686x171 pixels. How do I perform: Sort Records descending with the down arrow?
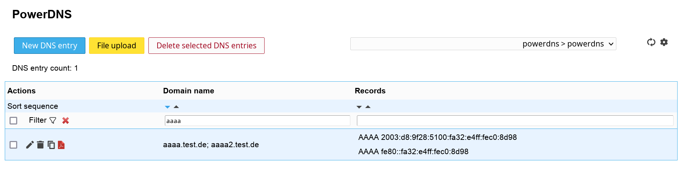point(359,107)
